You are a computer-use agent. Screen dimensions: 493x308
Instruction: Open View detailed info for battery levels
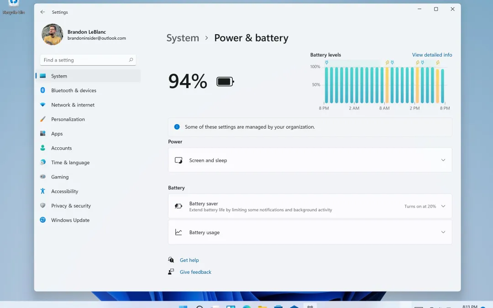[x=432, y=55]
